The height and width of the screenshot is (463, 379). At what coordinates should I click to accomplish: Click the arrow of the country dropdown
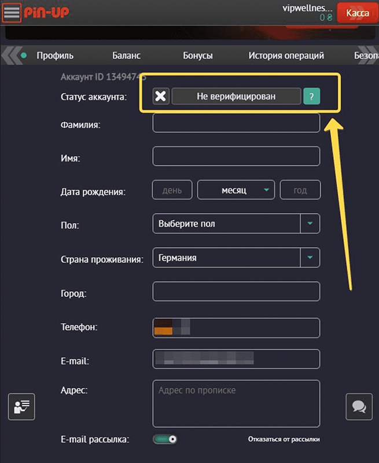coord(310,258)
